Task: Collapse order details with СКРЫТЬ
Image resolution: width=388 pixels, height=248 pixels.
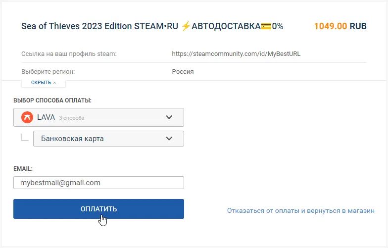Action: click(x=44, y=83)
